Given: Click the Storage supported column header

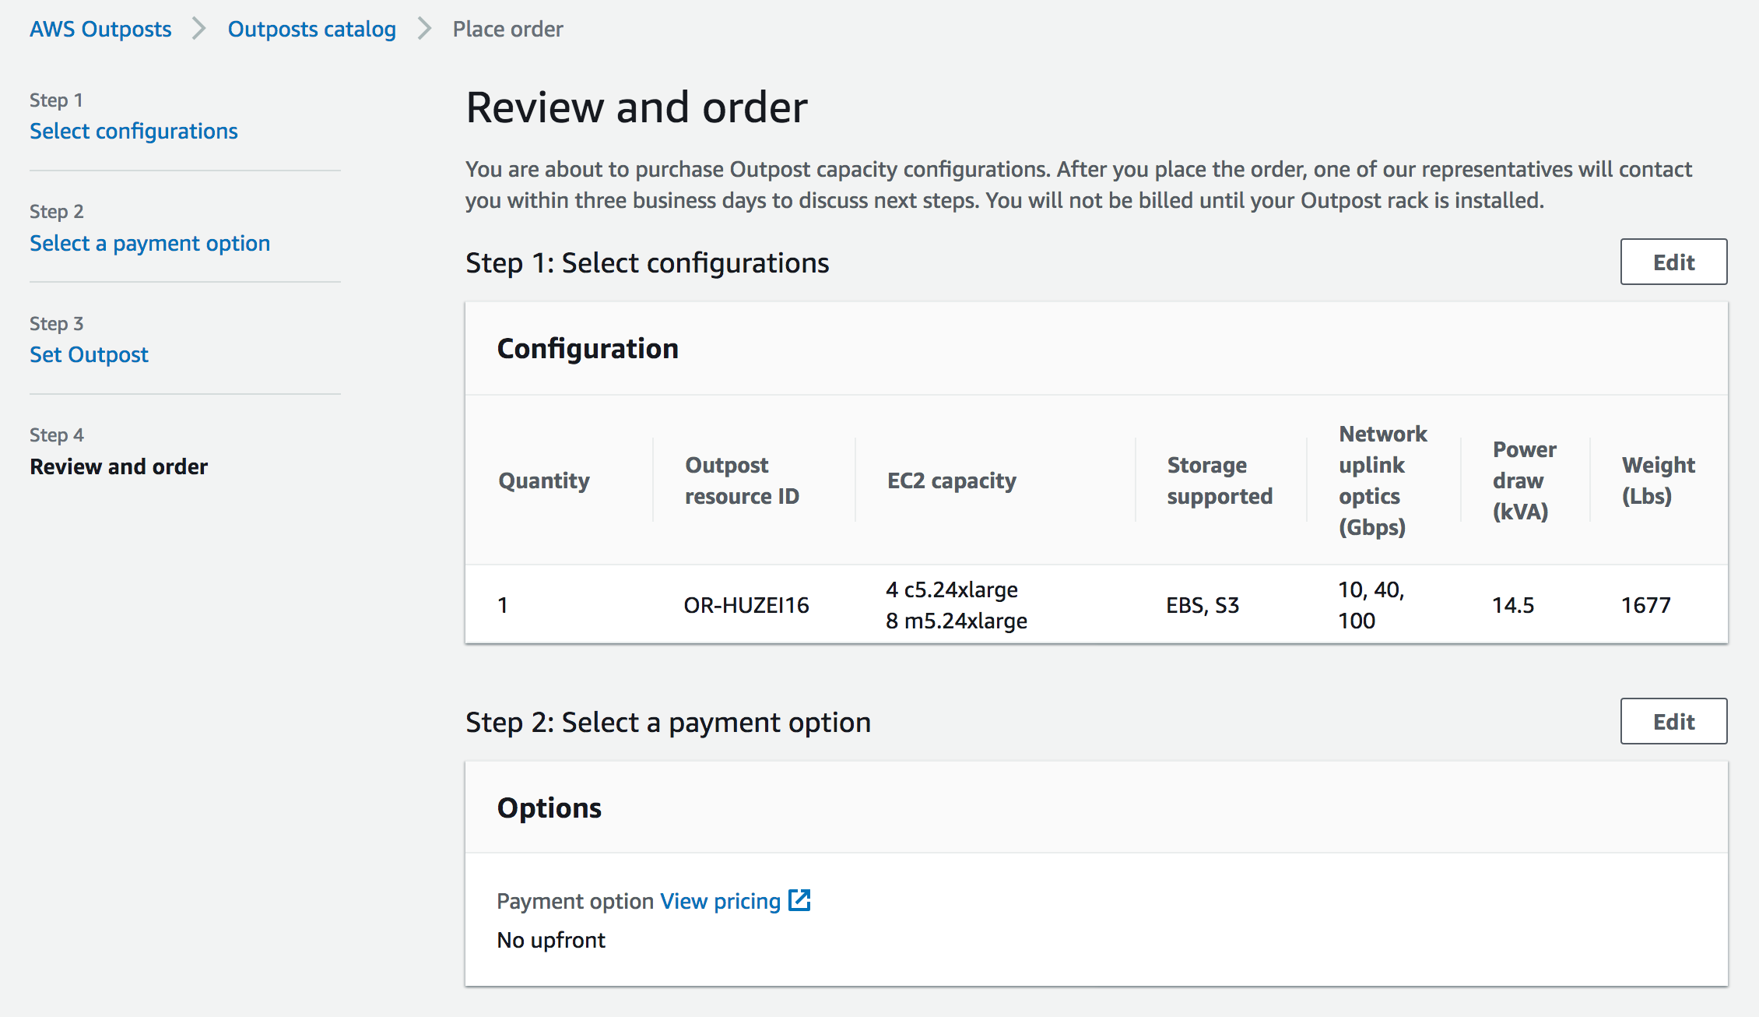Looking at the screenshot, I should point(1219,480).
